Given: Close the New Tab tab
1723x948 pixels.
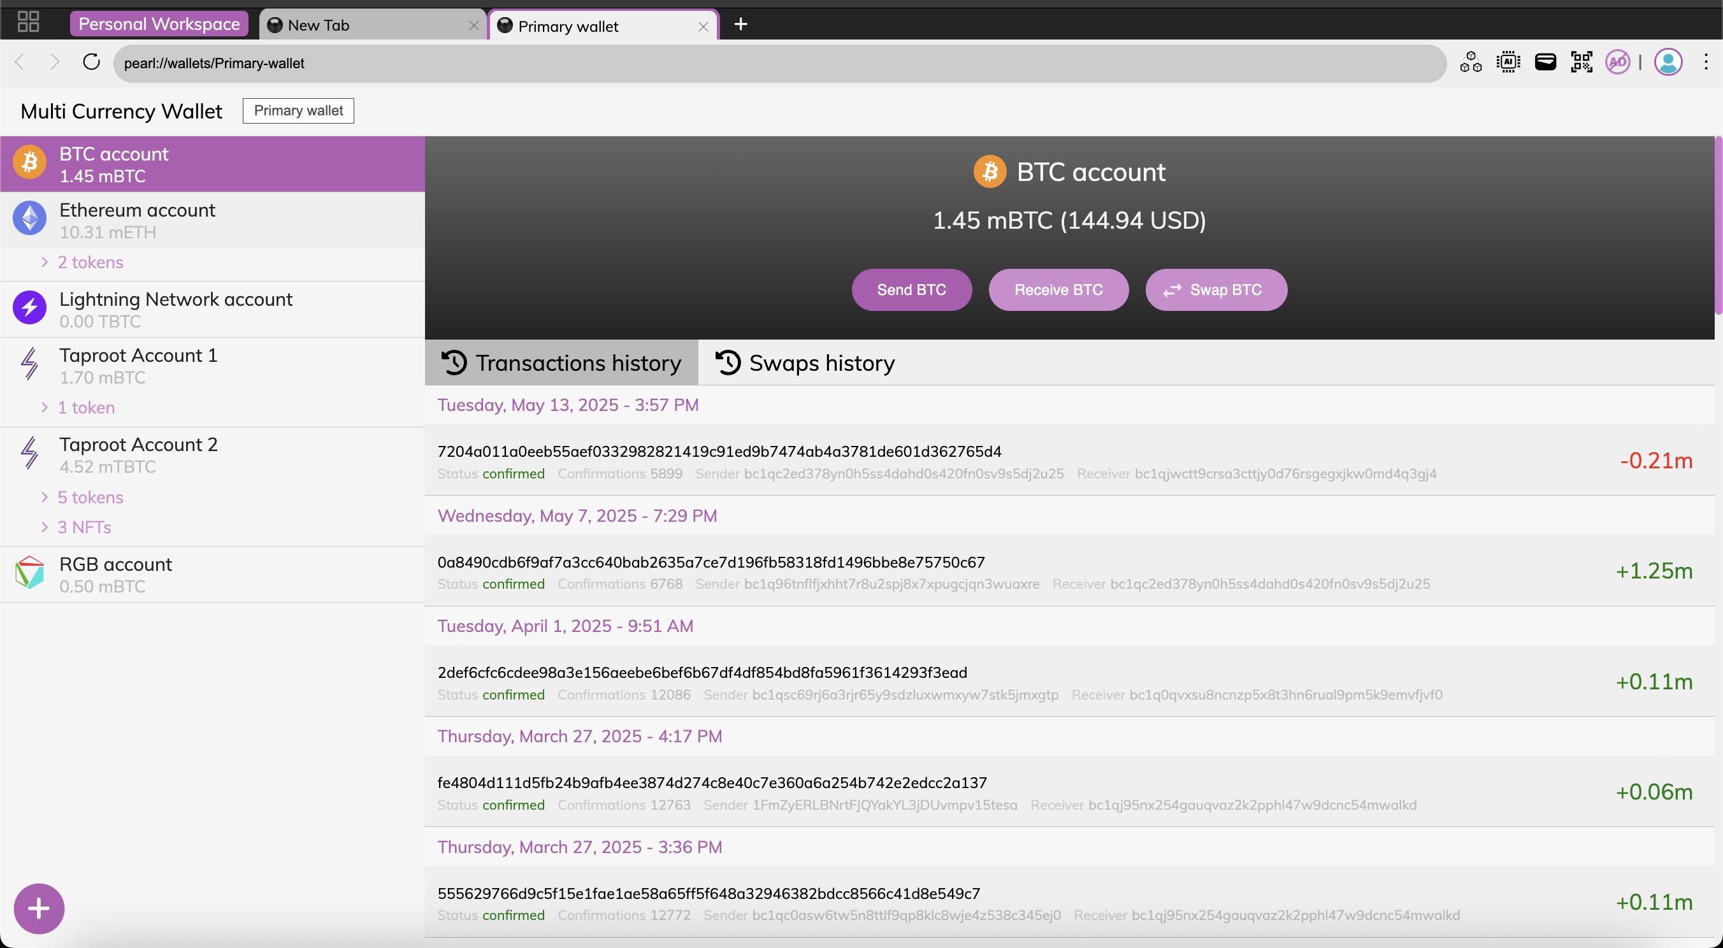Looking at the screenshot, I should click(473, 26).
